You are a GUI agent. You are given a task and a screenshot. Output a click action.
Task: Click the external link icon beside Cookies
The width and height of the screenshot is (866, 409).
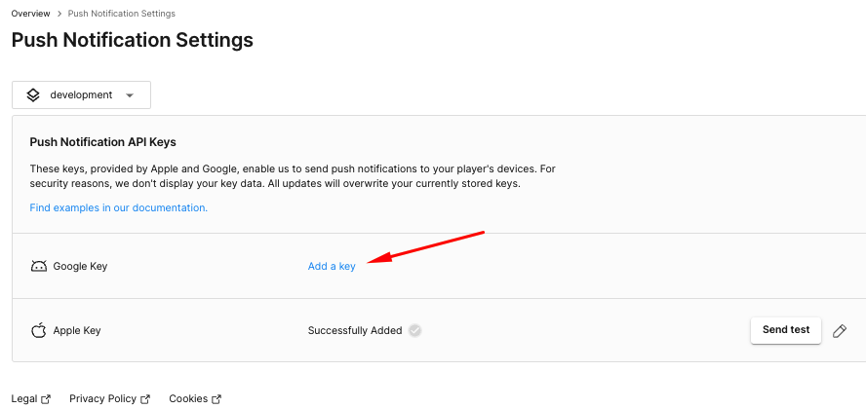pos(216,399)
